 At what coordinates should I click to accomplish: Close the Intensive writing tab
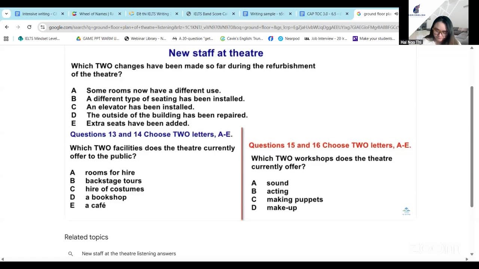[62, 14]
